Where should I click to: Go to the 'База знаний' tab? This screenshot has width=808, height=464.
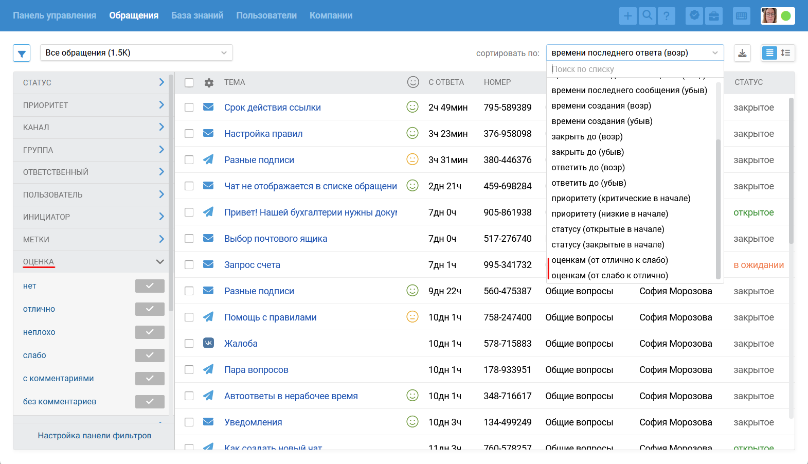click(x=197, y=15)
